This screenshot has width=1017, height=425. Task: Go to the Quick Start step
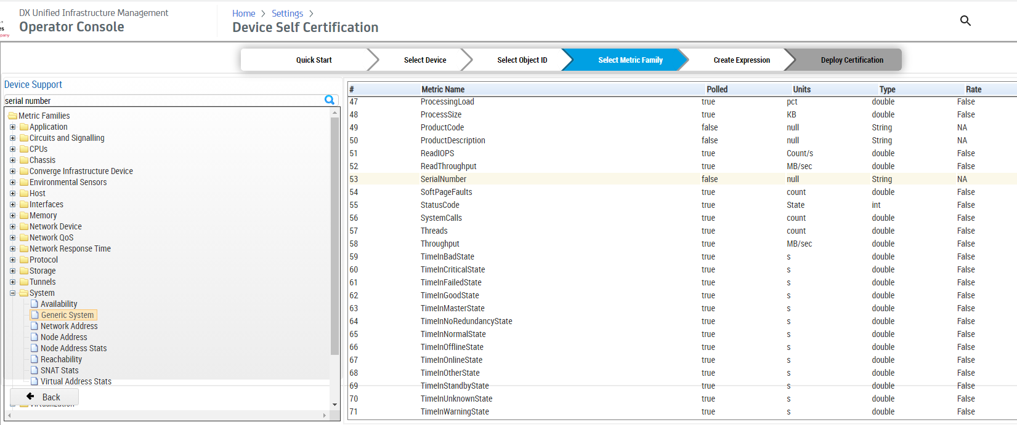[x=314, y=60]
